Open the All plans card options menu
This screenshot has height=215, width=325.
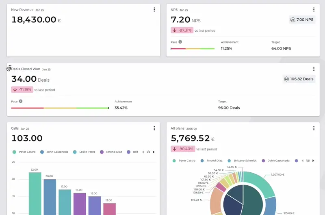pyautogui.click(x=314, y=128)
